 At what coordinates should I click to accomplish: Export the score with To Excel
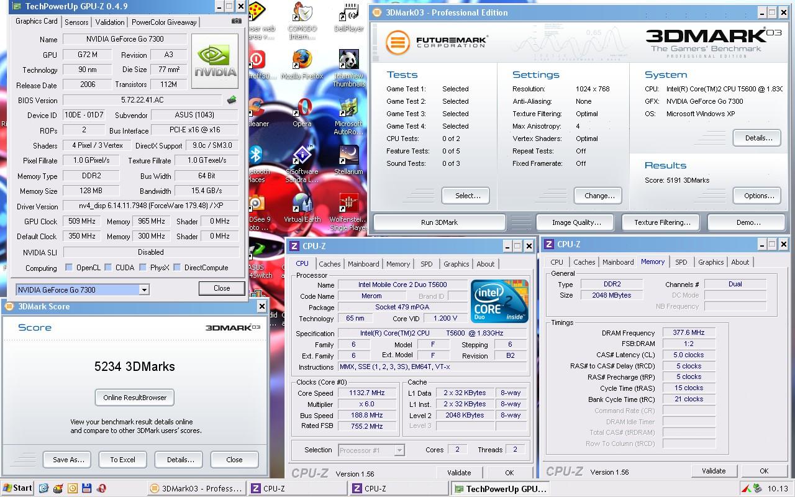122,460
